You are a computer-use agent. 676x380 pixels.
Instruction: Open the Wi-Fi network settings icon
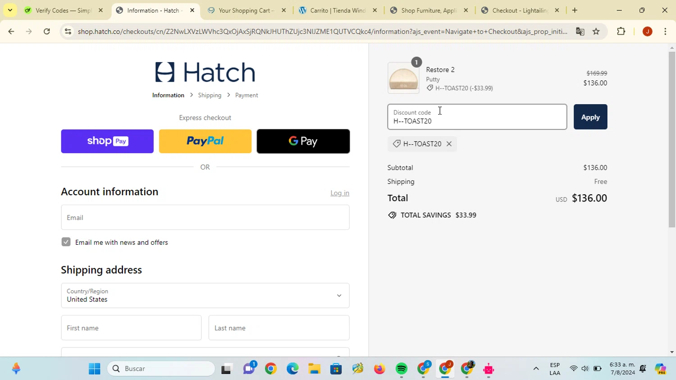(573, 369)
